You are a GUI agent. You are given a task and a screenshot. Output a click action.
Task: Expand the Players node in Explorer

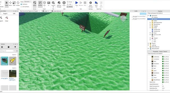pyautogui.click(x=148, y=43)
